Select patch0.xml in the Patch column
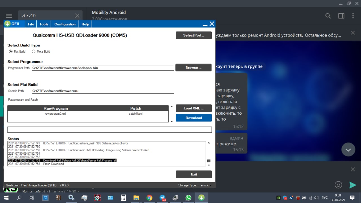This screenshot has height=203, width=361. click(136, 114)
